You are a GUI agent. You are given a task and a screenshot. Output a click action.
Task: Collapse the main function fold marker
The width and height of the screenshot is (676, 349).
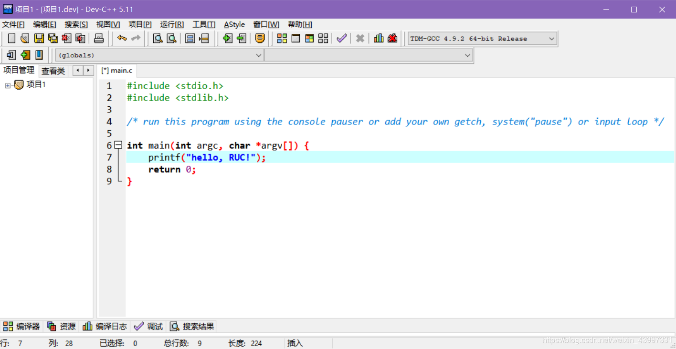pos(118,145)
